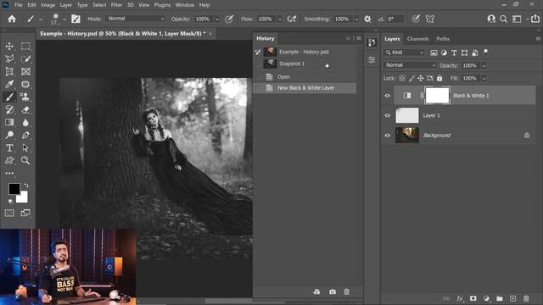Open the Image menu
Viewport: 543px width, 305px height.
click(x=48, y=5)
